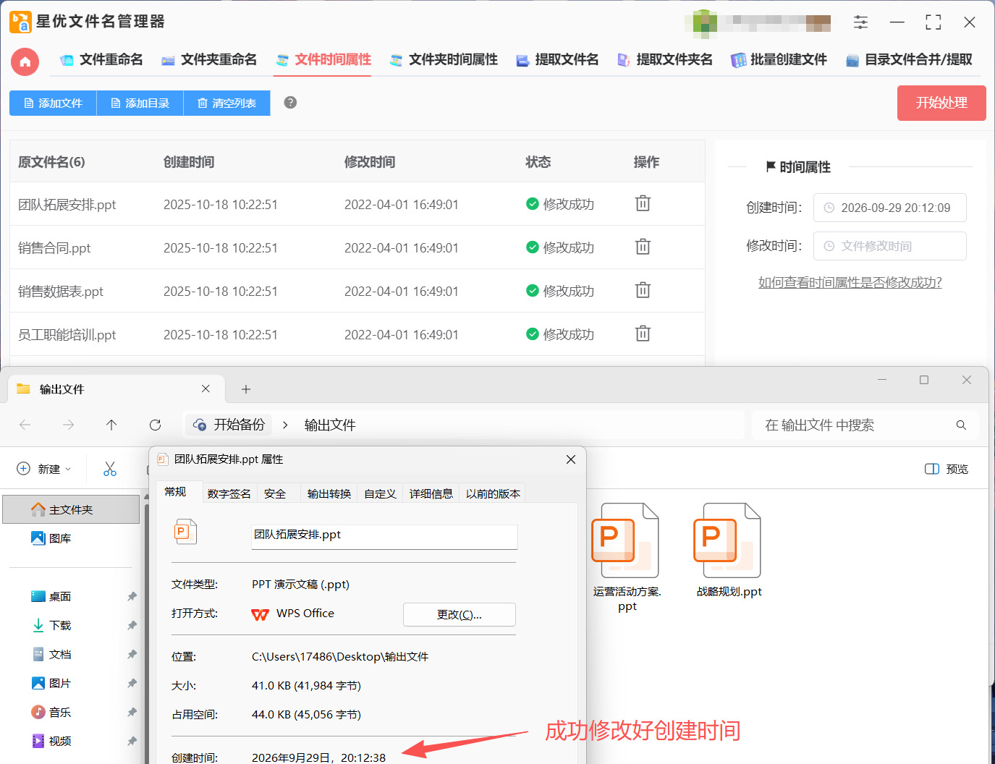
Task: Click the refresh icon in Explorer
Action: click(x=155, y=425)
